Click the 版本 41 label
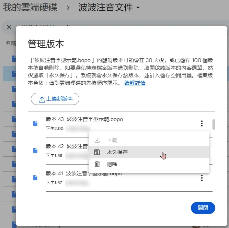This screenshot has width=229, height=228. point(55,173)
